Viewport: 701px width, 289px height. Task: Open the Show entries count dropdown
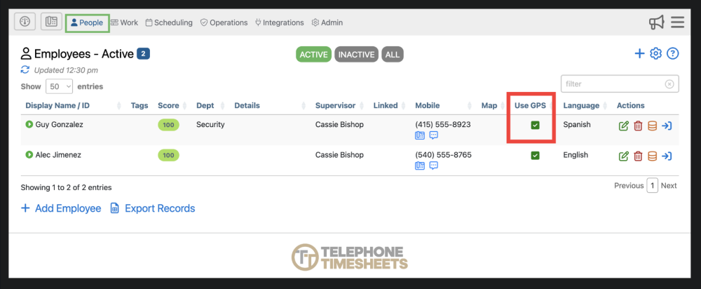click(59, 86)
